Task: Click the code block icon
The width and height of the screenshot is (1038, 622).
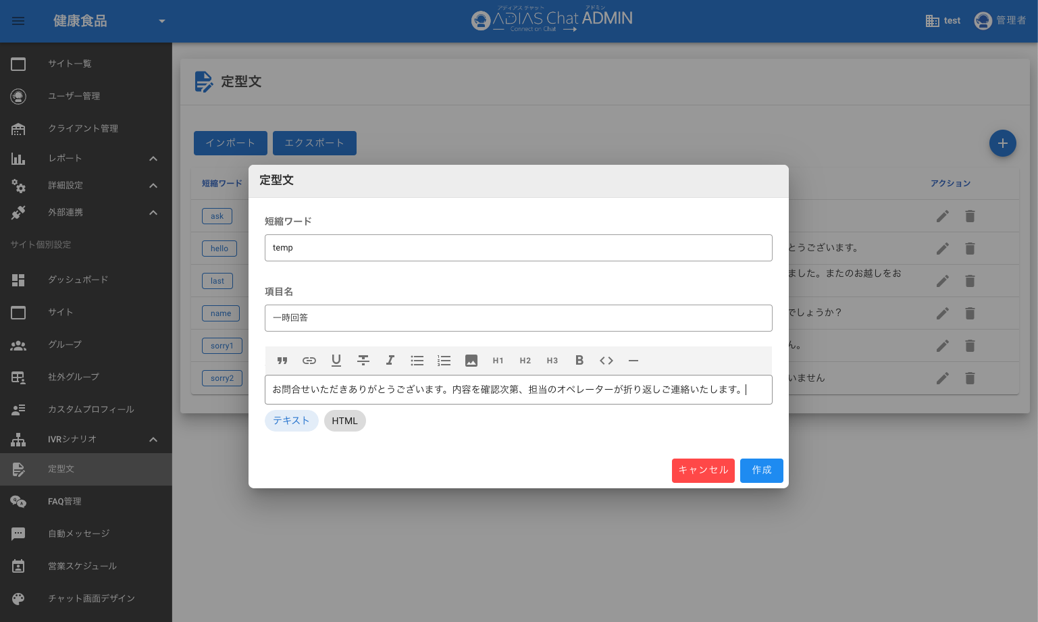Action: [606, 361]
